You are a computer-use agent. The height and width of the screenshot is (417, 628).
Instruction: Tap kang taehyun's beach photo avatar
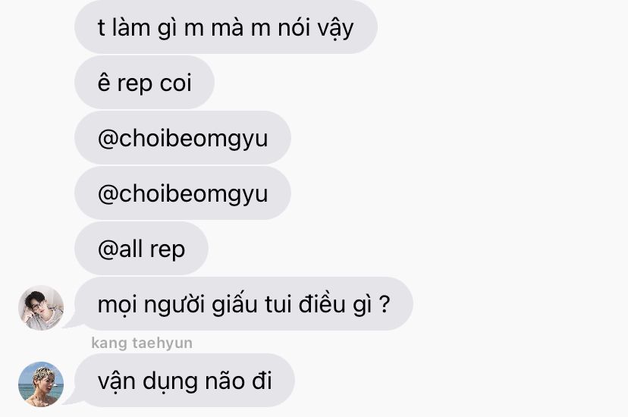(41, 384)
